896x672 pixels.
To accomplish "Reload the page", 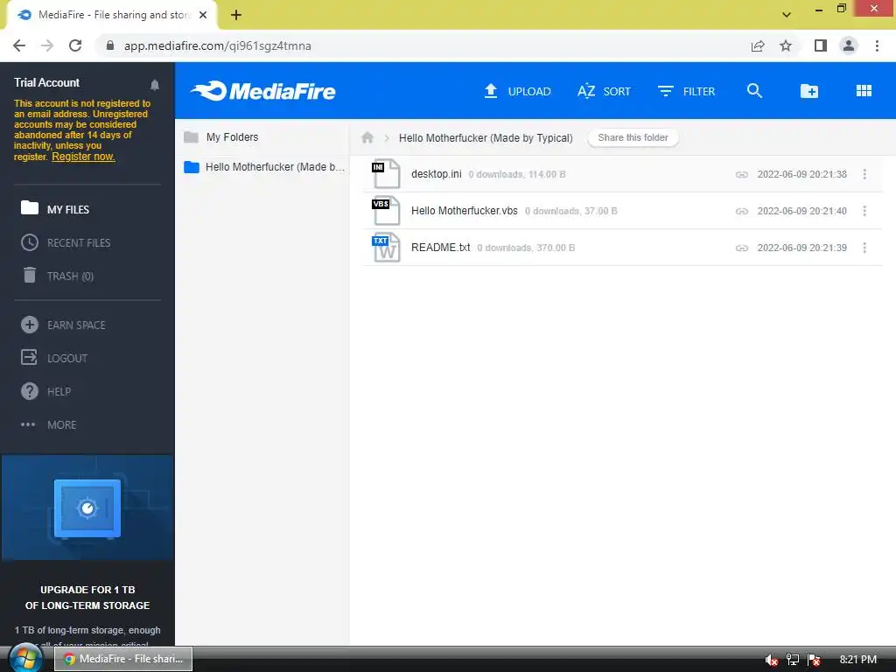I will click(x=75, y=45).
